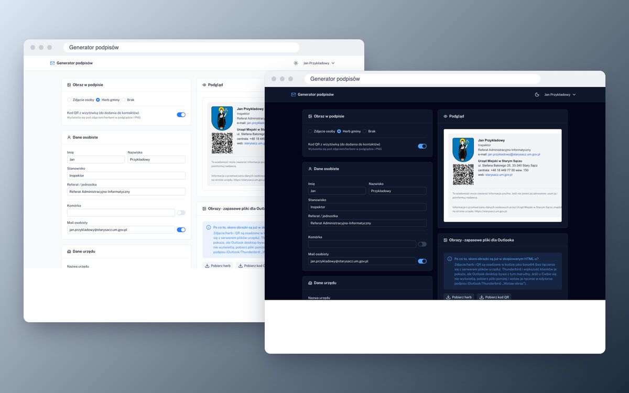Screen dimensions: 629x393
Task: Click the Imię field in the light window
Action: (x=96, y=159)
